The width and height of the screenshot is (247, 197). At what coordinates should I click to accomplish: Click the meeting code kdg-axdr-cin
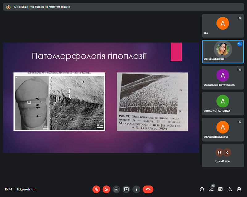click(27, 189)
